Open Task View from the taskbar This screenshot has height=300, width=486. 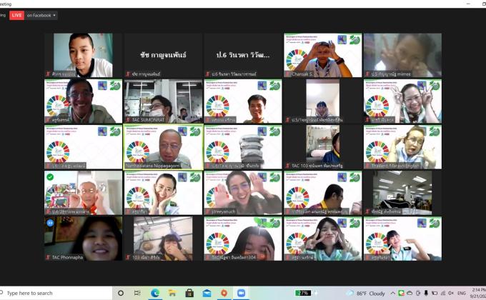[x=137, y=293]
